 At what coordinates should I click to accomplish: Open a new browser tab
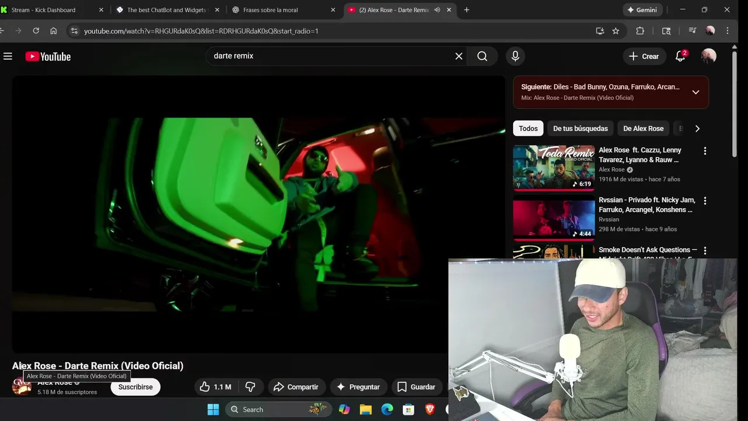pos(466,10)
